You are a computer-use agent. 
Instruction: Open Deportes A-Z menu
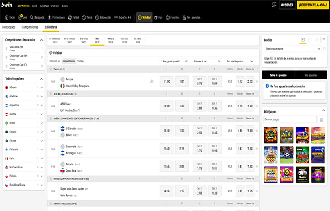point(123,17)
